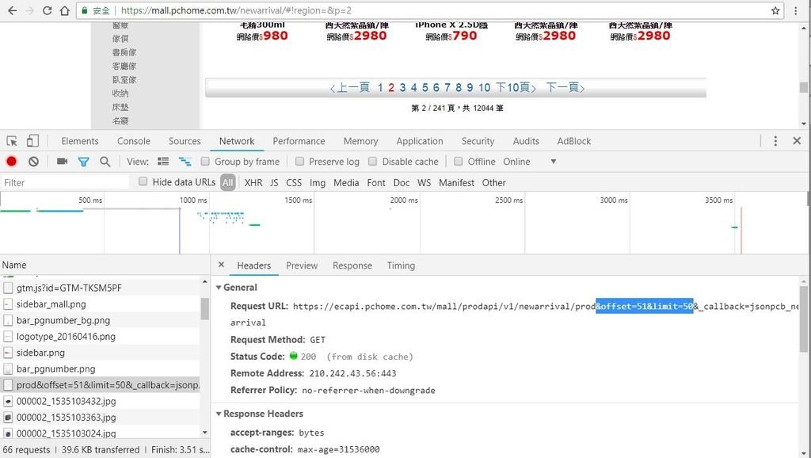Toggle the waterfall overview view icon
Viewport: 811px width, 458px height.
click(185, 162)
